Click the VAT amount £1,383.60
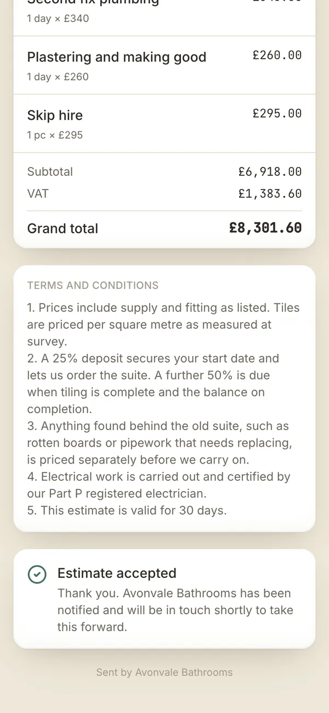 (270, 194)
